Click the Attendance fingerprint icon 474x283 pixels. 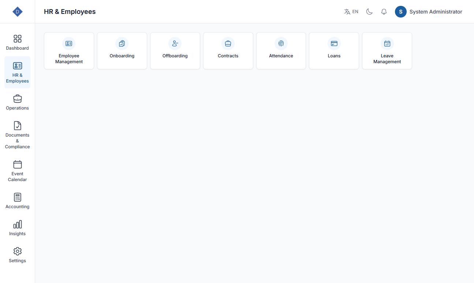[x=281, y=43]
